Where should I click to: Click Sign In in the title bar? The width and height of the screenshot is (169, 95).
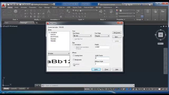click(130, 4)
